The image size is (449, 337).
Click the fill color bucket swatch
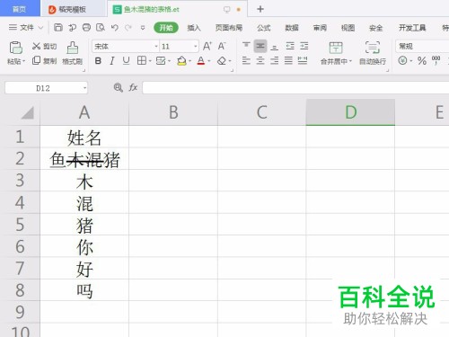point(181,61)
